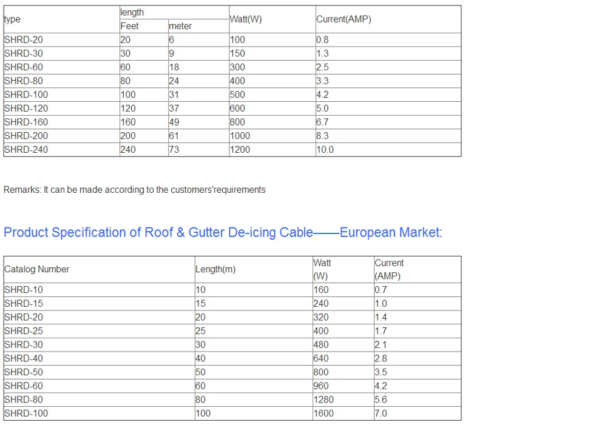
Task: Click the customers' requirements remarks text
Action: click(x=135, y=190)
